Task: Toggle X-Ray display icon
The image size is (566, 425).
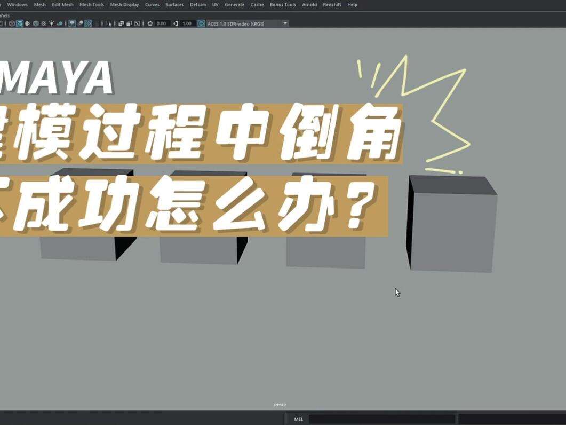Action: [121, 23]
